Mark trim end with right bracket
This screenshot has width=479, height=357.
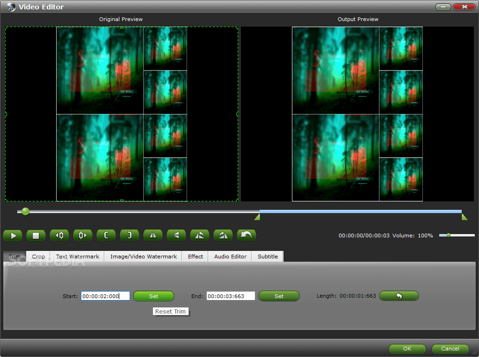pos(130,235)
